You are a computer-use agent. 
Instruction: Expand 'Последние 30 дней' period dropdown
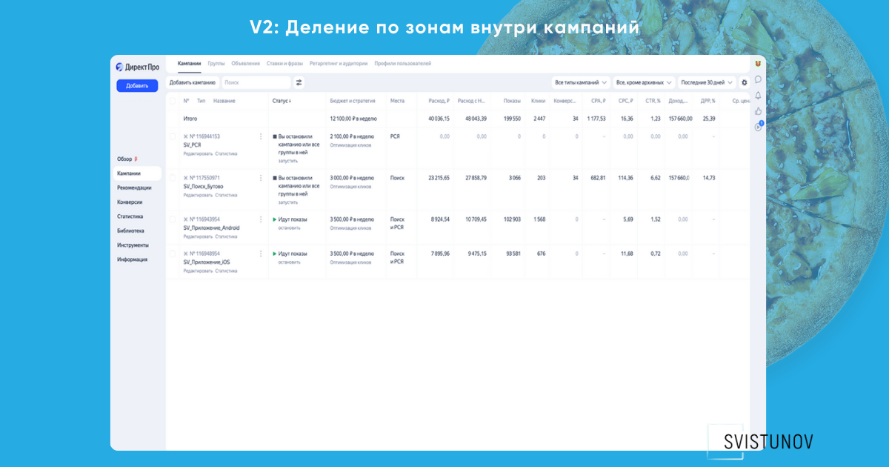(x=707, y=83)
